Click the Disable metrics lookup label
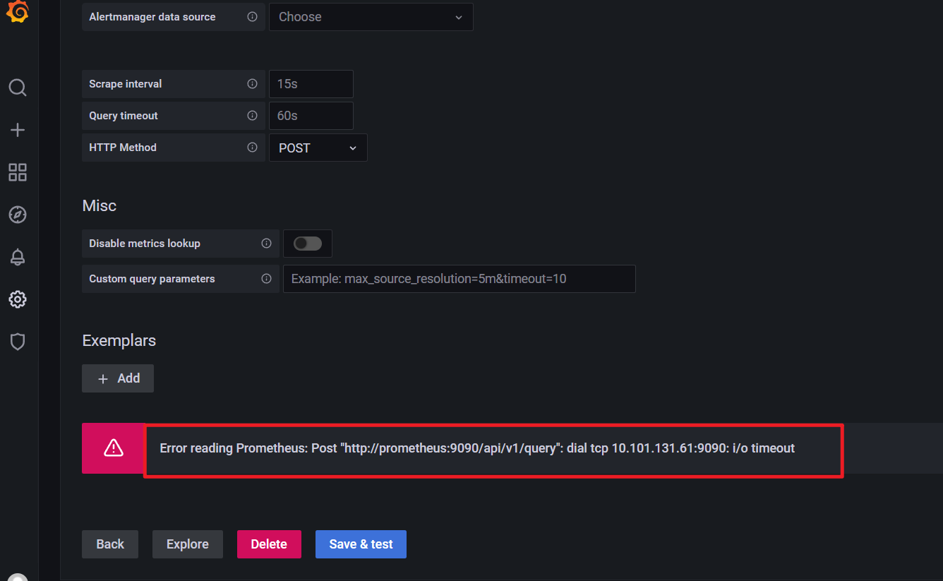The width and height of the screenshot is (943, 581). (x=145, y=244)
